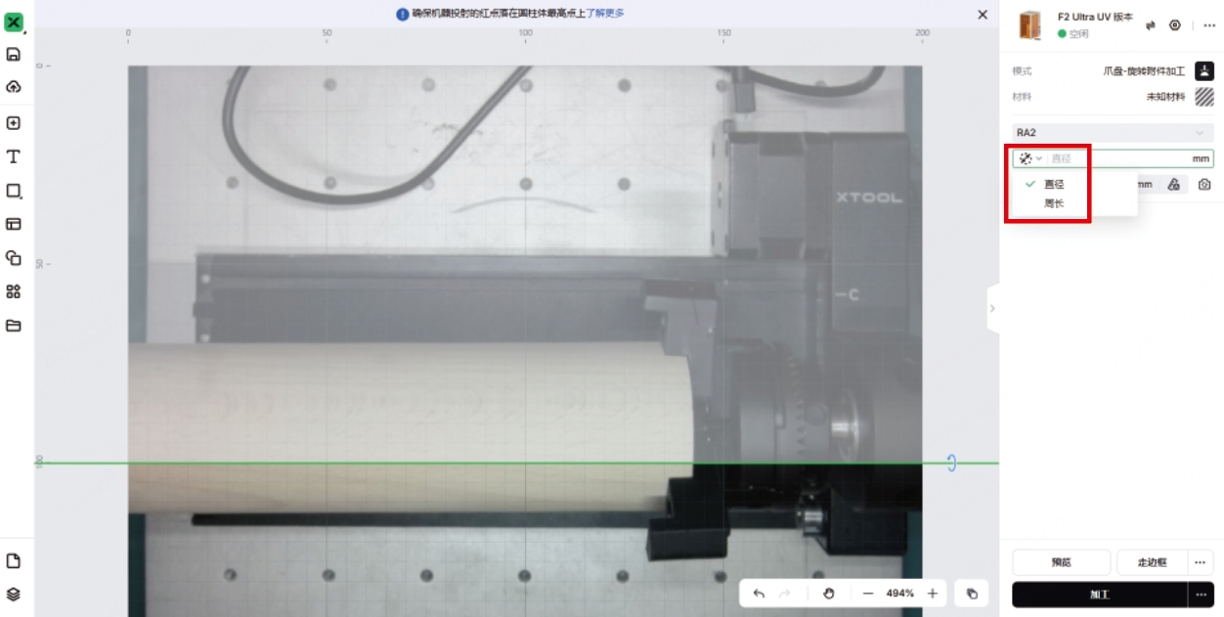Viewport: 1224px width, 617px height.
Task: Choose 周长 from the dropdown list
Action: [x=1054, y=204]
